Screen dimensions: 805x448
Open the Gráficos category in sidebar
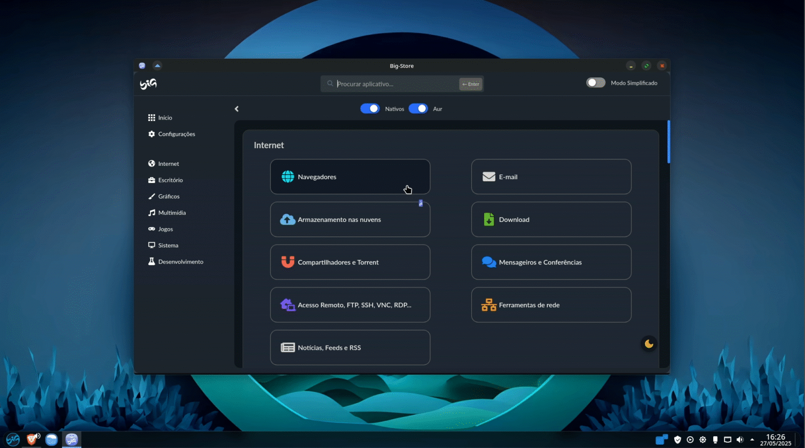(168, 196)
